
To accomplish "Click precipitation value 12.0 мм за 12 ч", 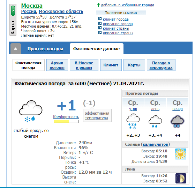I will (x=95, y=172).
